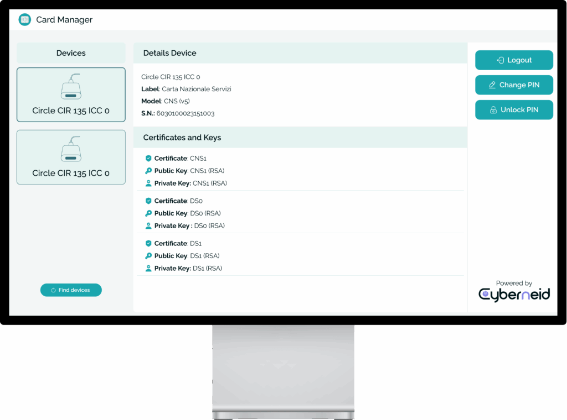
Task: Click the Card Manager app logo icon
Action: tap(24, 20)
